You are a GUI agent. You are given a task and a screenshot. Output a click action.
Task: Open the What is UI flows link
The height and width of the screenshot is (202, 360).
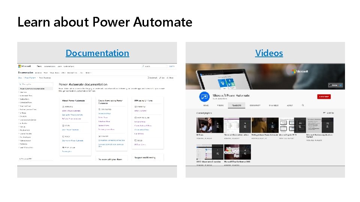coord(141,111)
